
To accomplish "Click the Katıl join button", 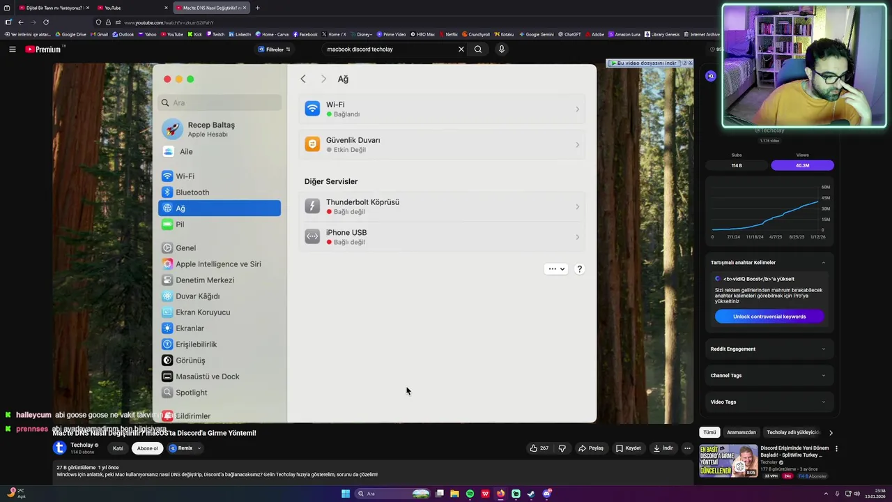I will click(118, 448).
